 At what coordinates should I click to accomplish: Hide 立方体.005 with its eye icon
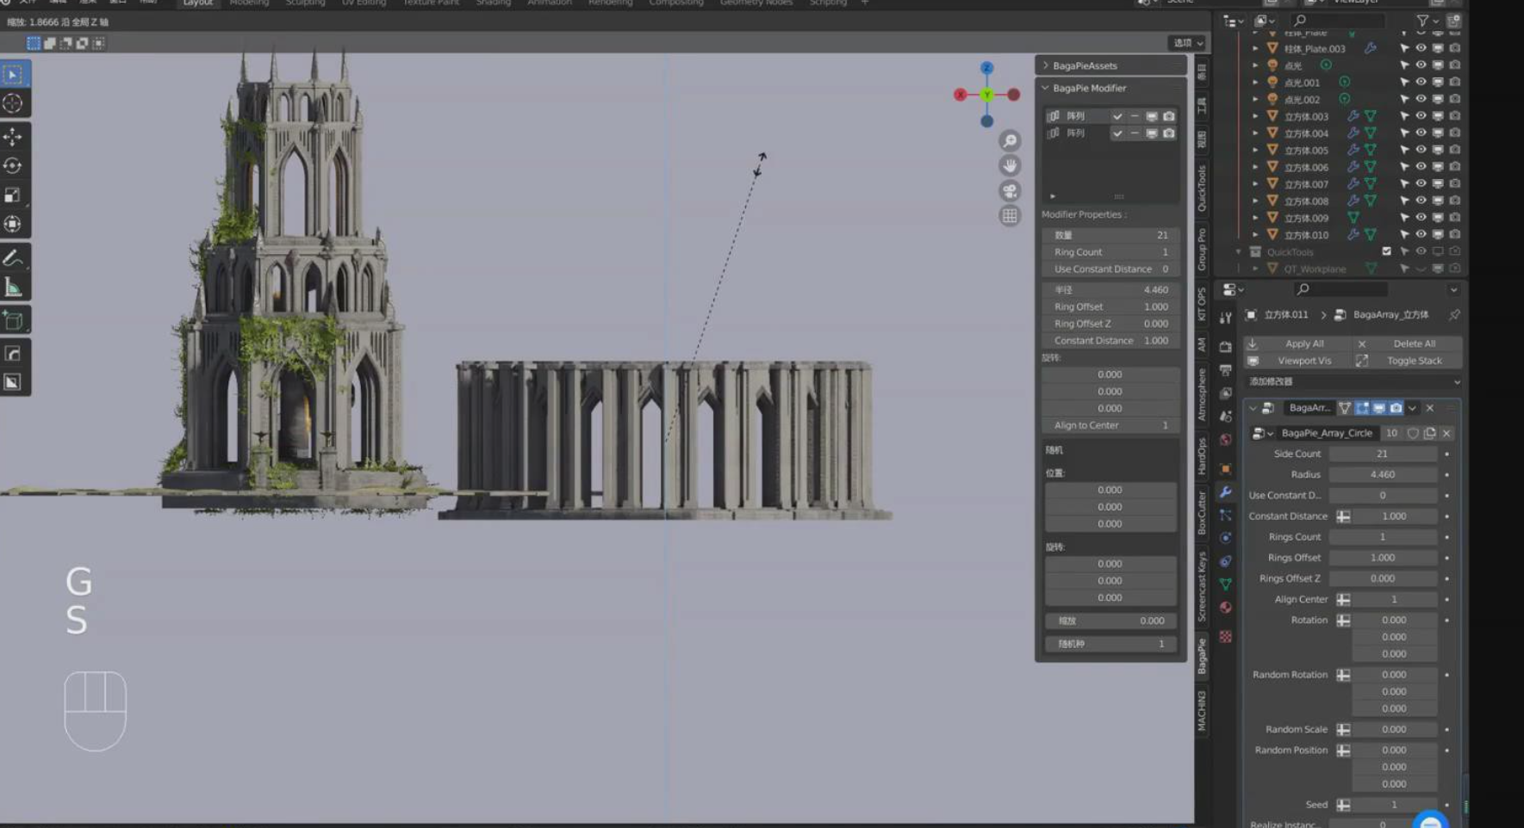tap(1421, 150)
